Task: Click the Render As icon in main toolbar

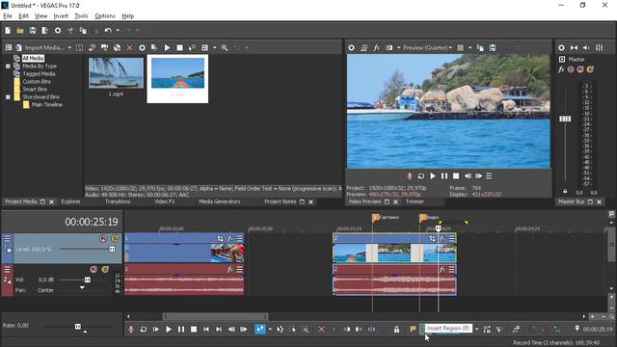Action: click(45, 30)
